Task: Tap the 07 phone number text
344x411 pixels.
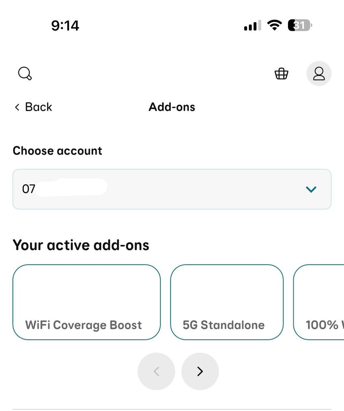Action: coord(29,189)
